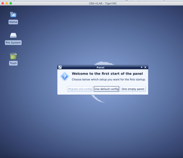Choose the Use default config button
The height and width of the screenshot is (158, 183).
pyautogui.click(x=107, y=89)
